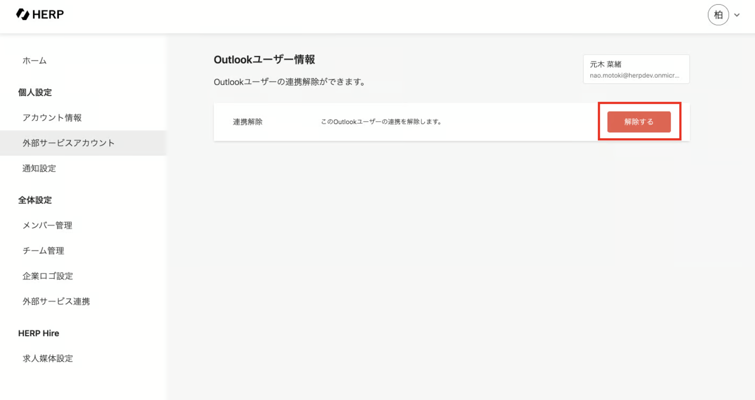Go to ホーム in sidebar

click(x=34, y=61)
